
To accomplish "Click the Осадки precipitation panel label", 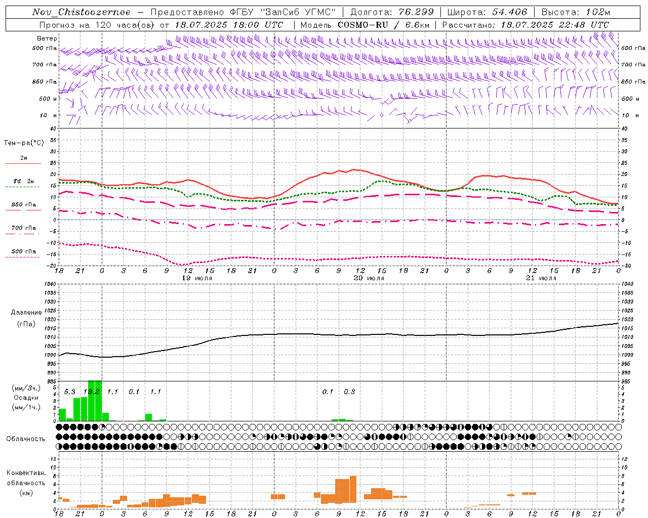I will pos(26,398).
